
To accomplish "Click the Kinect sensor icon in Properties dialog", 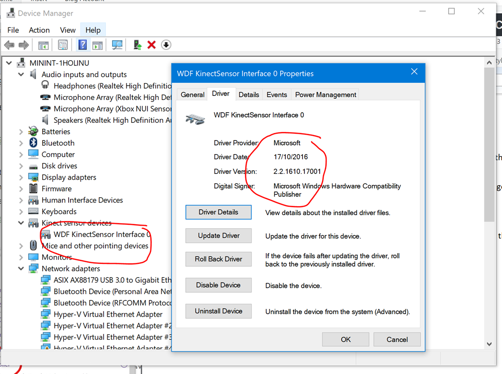I will pyautogui.click(x=195, y=119).
